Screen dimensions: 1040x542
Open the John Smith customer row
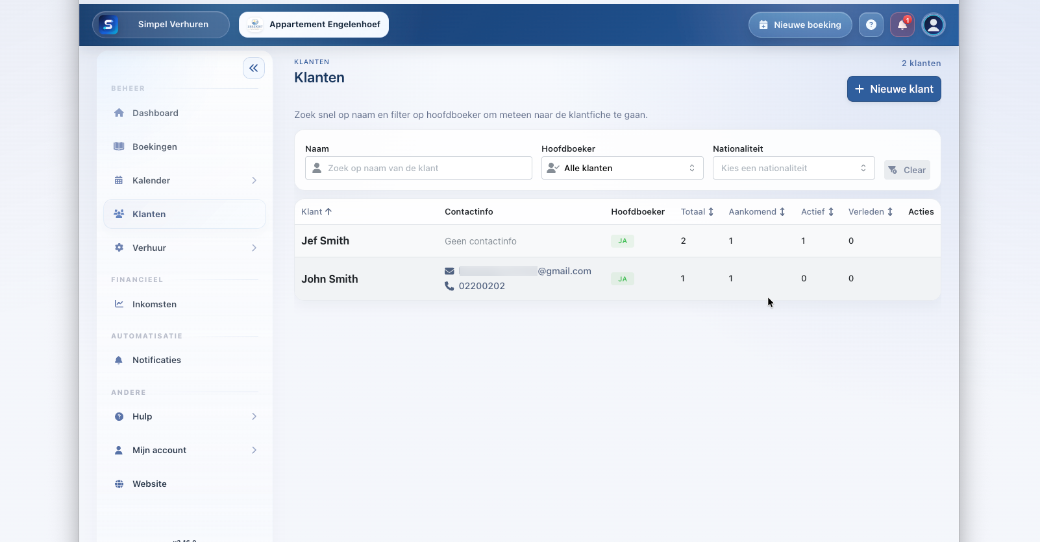(x=617, y=279)
